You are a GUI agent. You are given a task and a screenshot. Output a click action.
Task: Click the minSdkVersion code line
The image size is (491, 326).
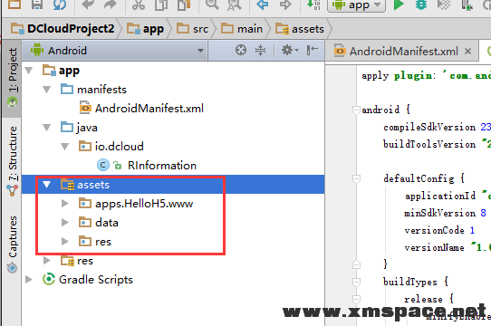click(x=446, y=213)
